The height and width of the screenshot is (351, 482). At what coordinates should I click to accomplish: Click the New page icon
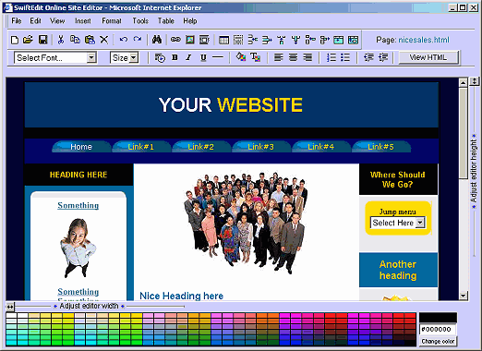(15, 40)
